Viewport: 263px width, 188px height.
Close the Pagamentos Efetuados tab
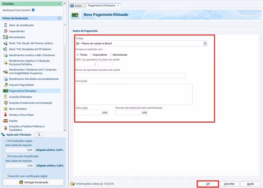(117, 5)
